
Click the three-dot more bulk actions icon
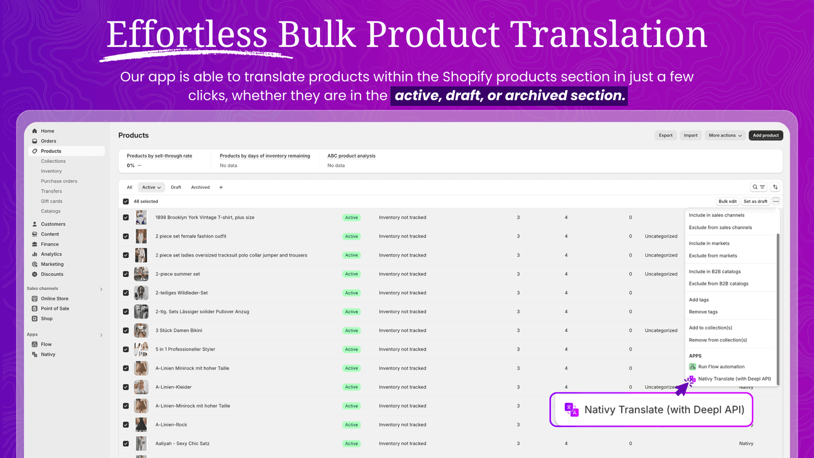pyautogui.click(x=776, y=202)
